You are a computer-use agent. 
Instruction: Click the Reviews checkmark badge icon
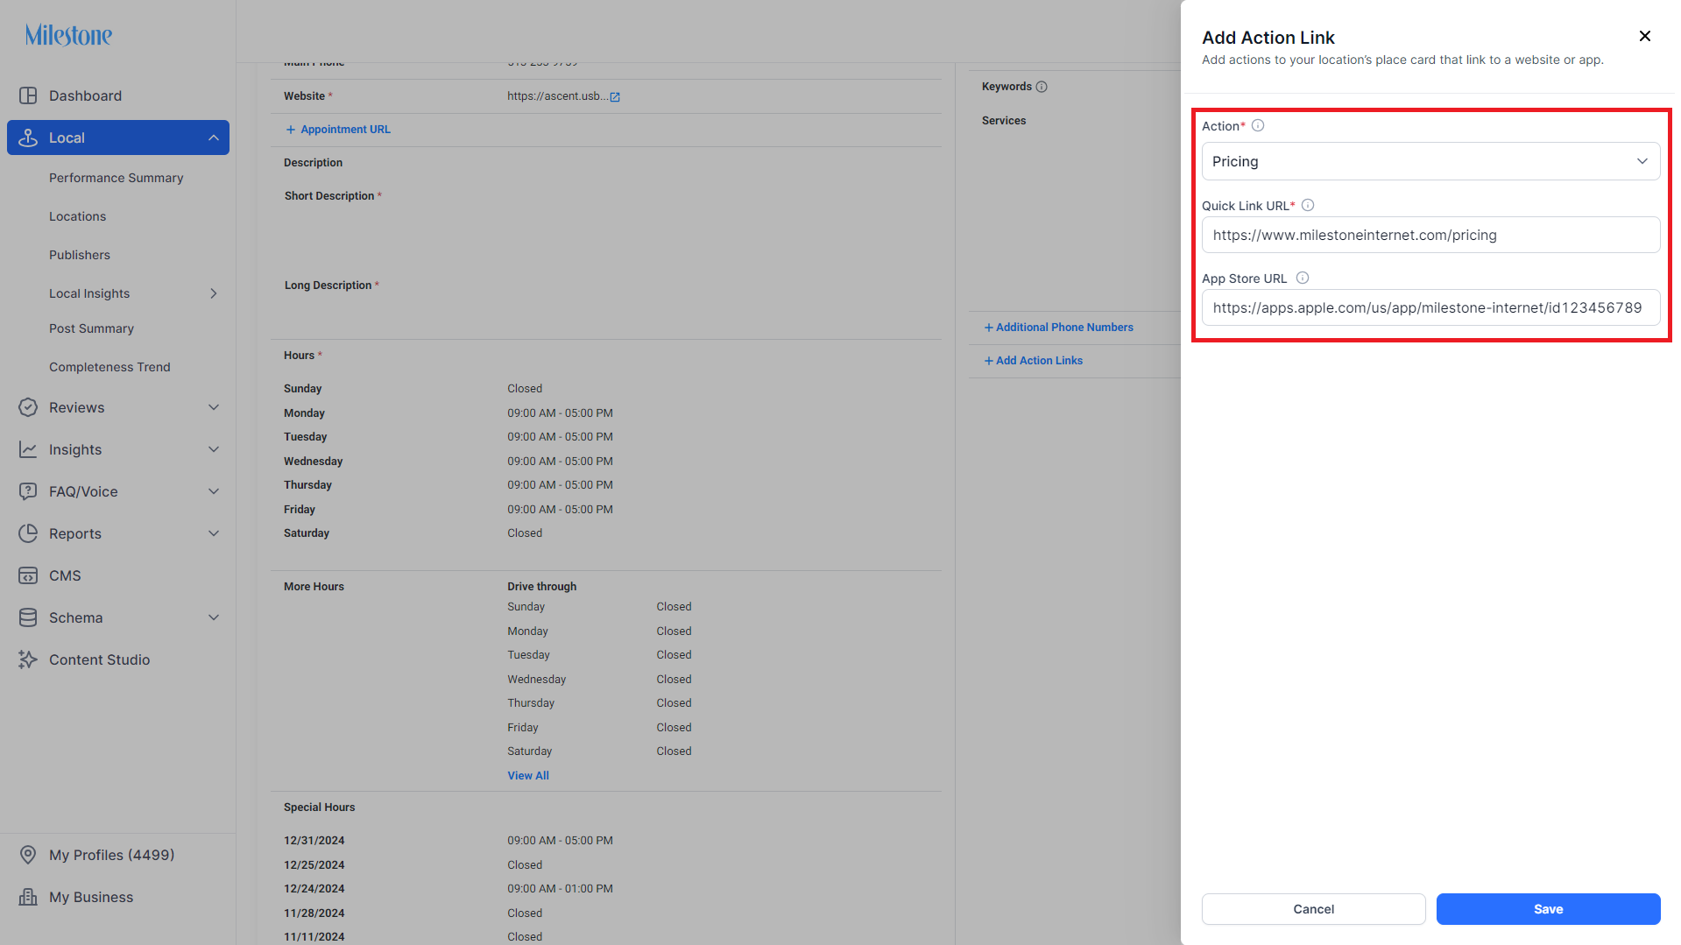tap(28, 407)
